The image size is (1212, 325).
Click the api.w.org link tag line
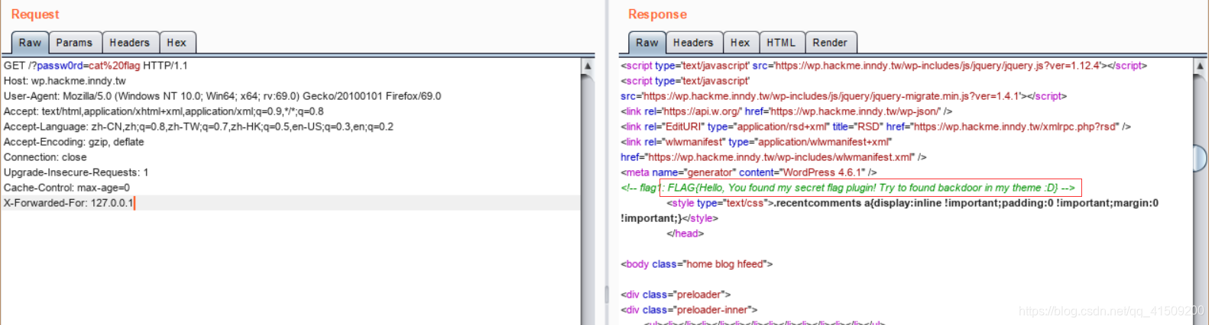(786, 111)
